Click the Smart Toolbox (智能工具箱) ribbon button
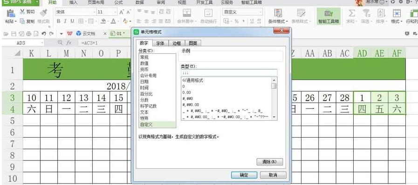Viewport: 418px width, 185px height. click(329, 16)
